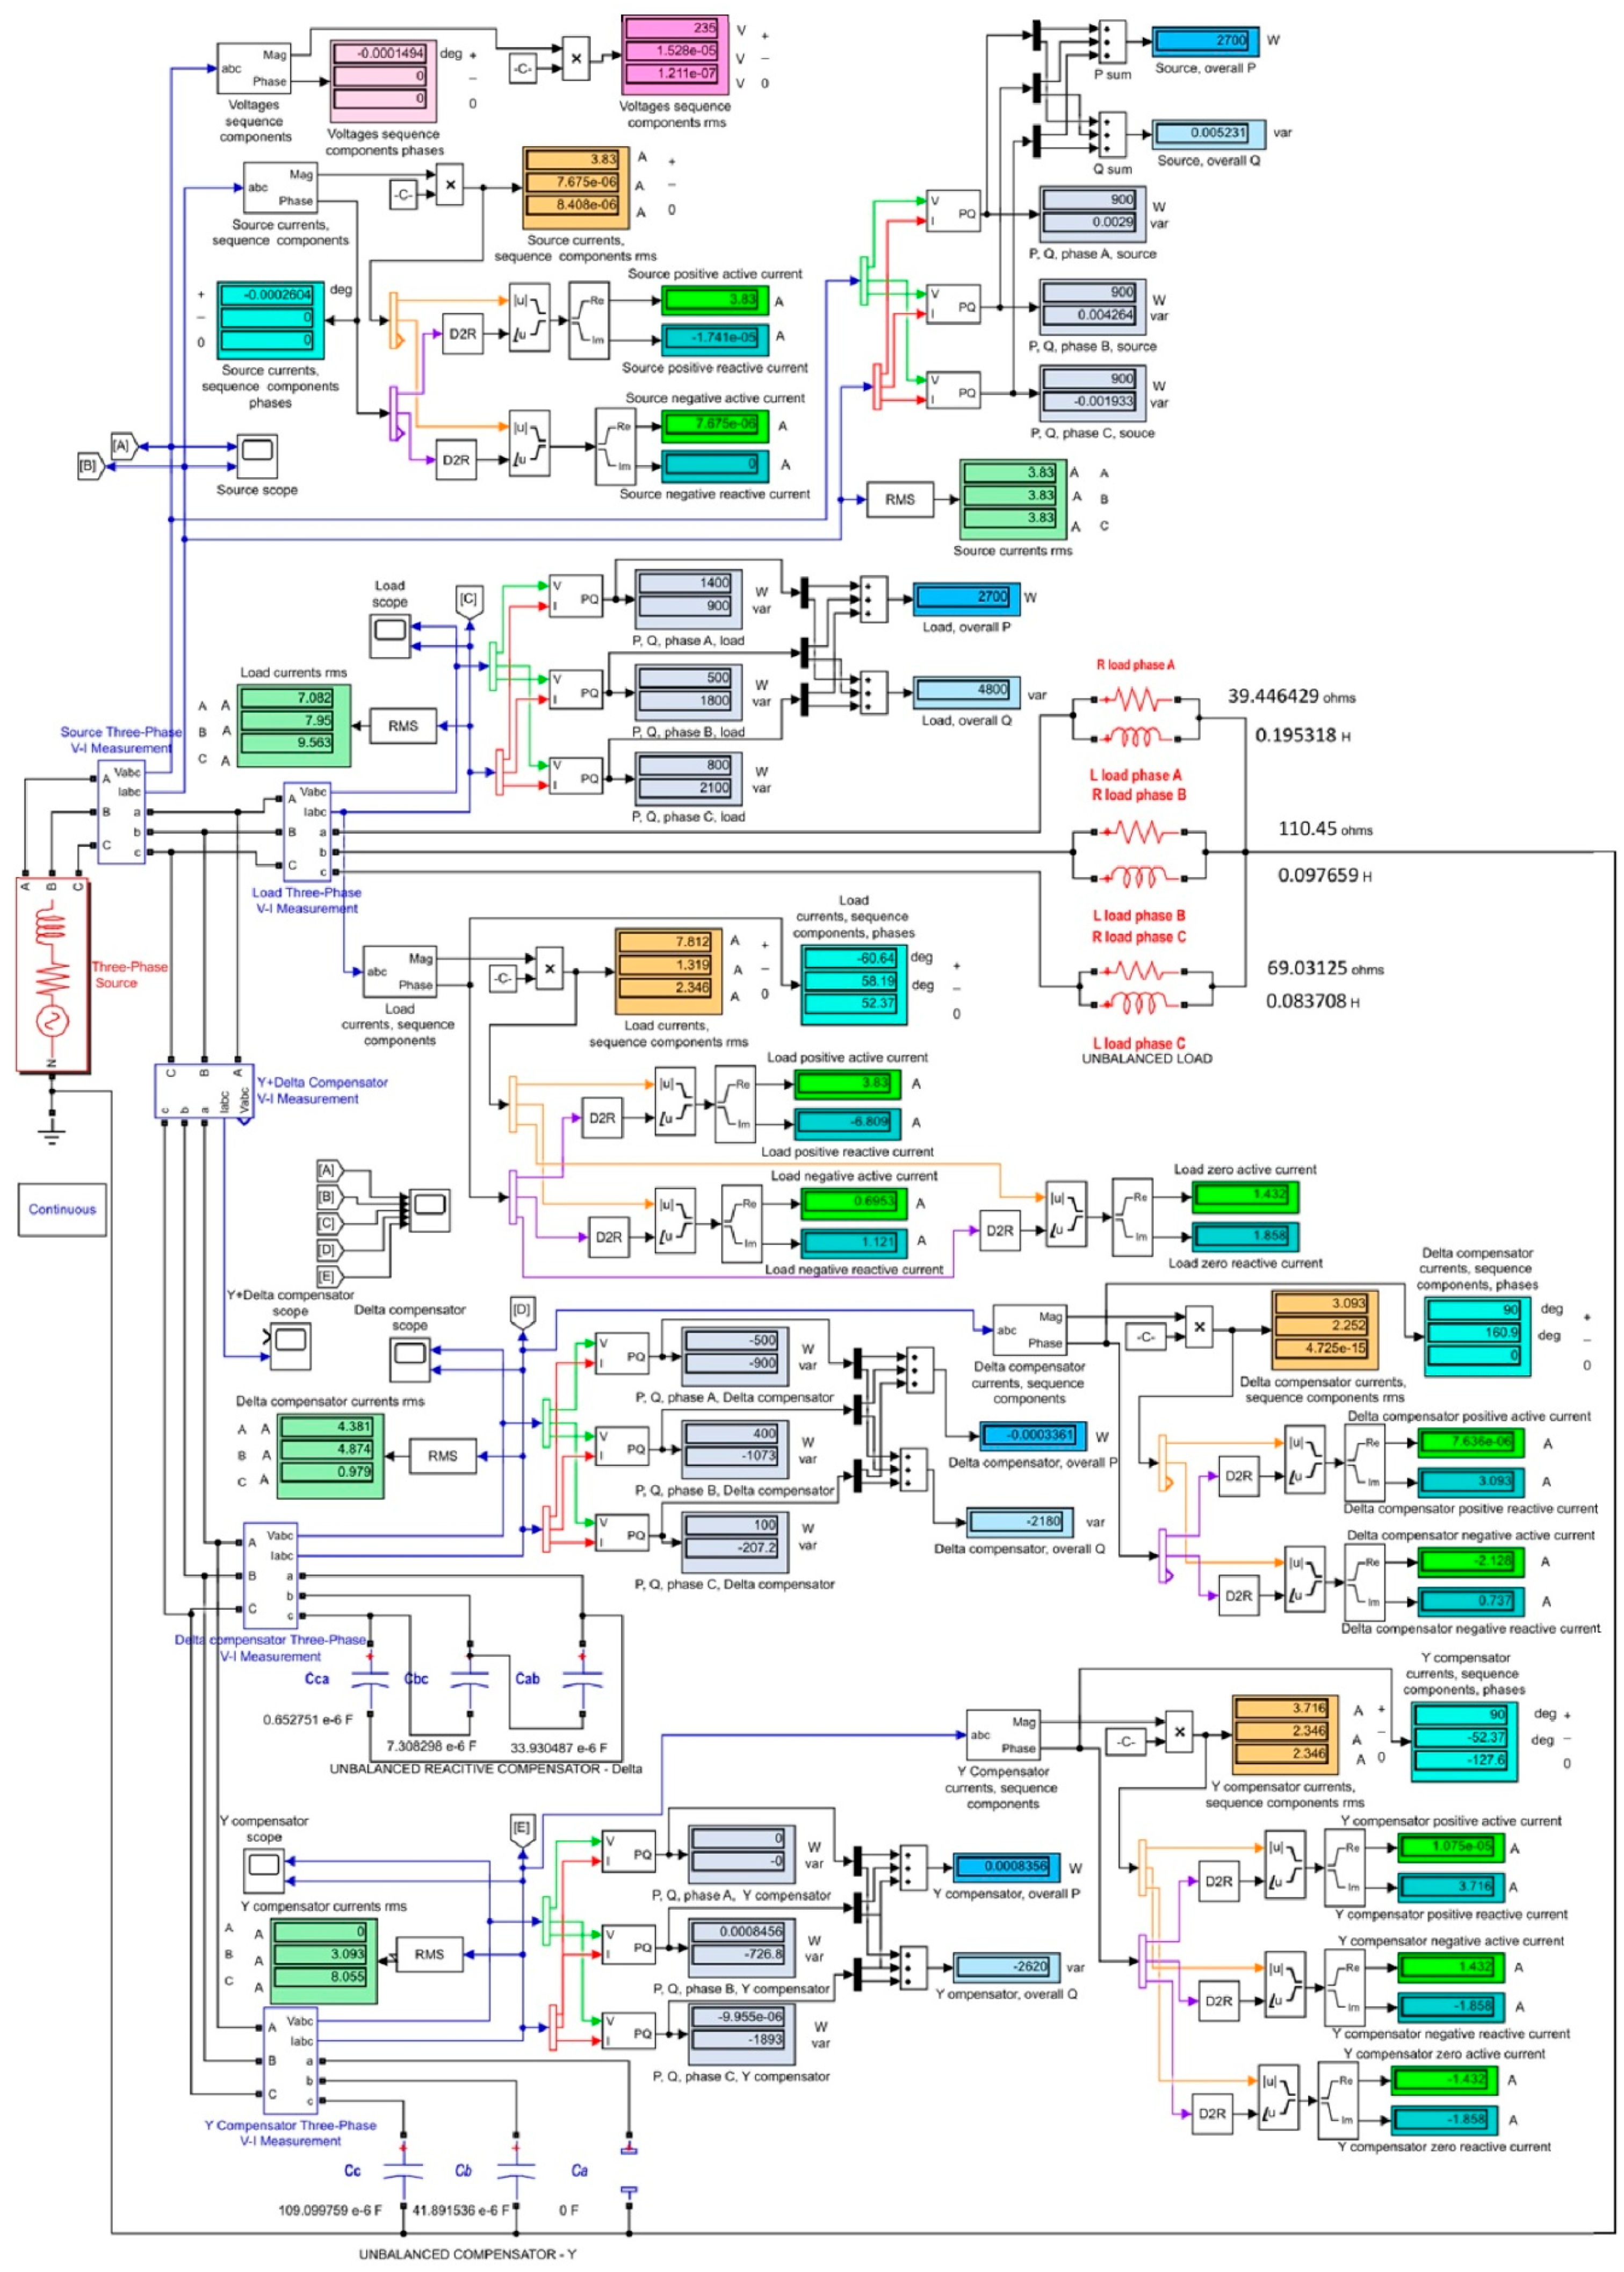1624x2272 pixels.
Task: Click the Y+Delta compensator scope block
Action: tap(290, 1346)
